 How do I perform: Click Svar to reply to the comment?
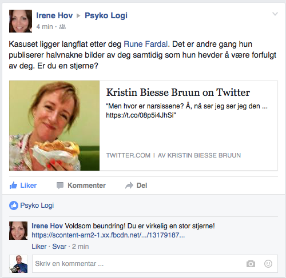pos(59,247)
